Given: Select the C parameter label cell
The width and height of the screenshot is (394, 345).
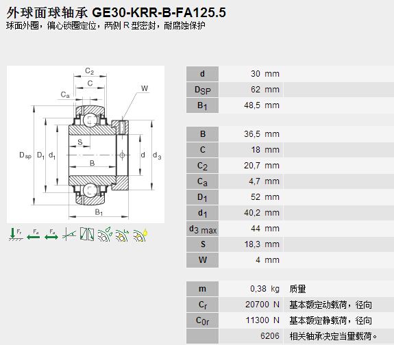Looking at the screenshot, I should 202,150.
